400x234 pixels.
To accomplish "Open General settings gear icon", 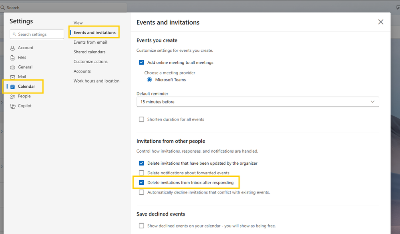I will pyautogui.click(x=12, y=67).
